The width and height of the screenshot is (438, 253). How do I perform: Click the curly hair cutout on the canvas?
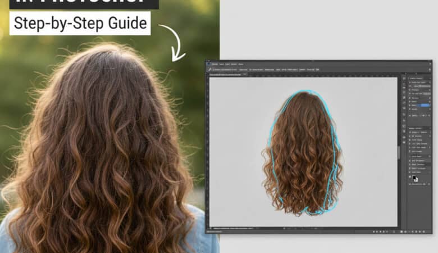click(x=303, y=153)
